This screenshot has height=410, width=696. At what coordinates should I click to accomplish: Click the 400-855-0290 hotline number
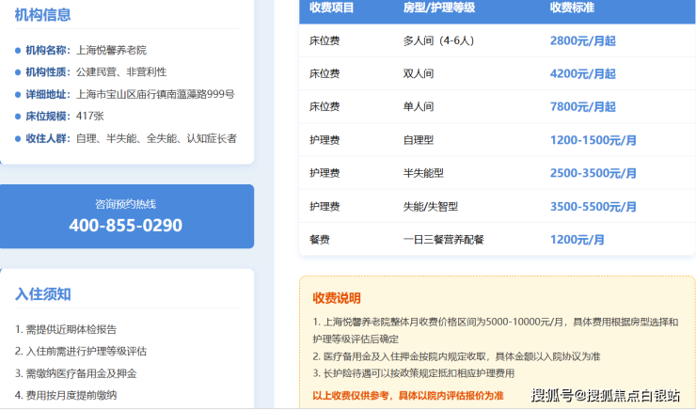126,226
